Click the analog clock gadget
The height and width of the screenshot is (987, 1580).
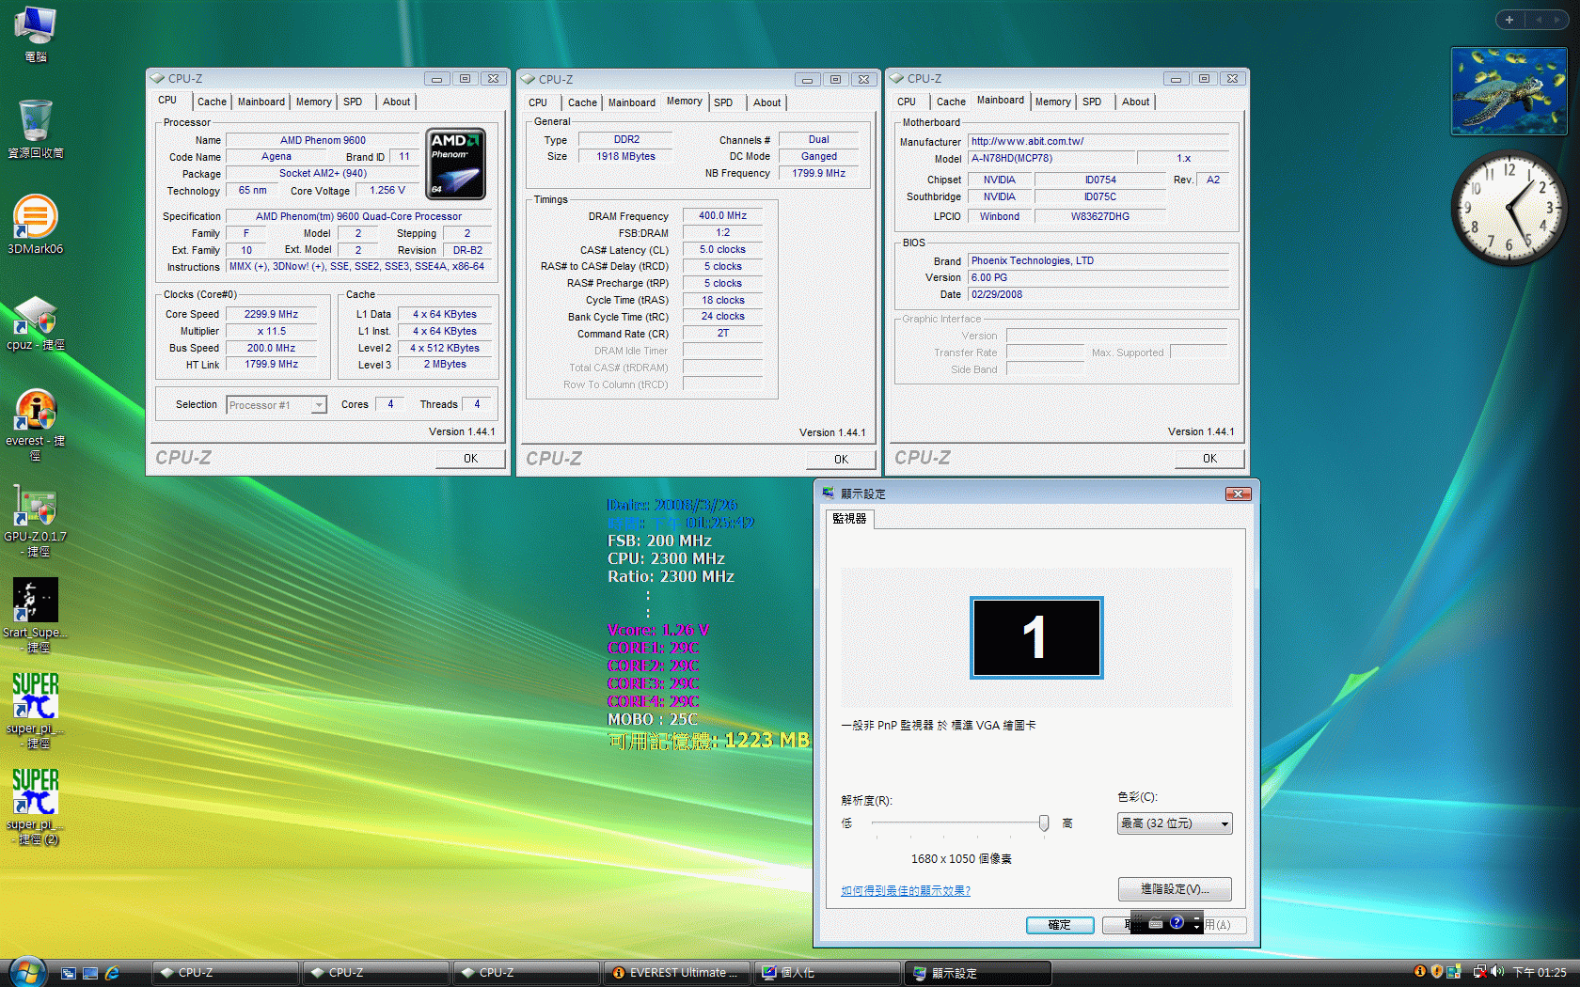tap(1509, 209)
